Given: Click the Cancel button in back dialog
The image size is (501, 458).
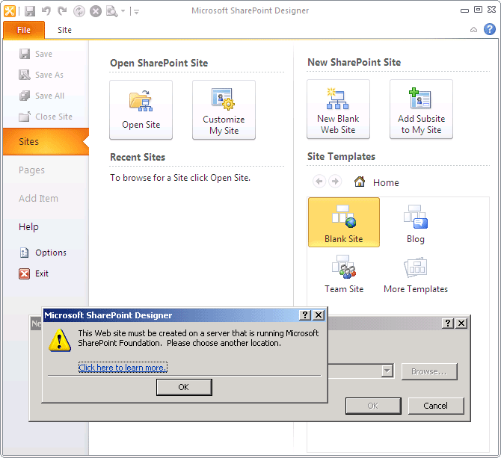Looking at the screenshot, I should [436, 406].
